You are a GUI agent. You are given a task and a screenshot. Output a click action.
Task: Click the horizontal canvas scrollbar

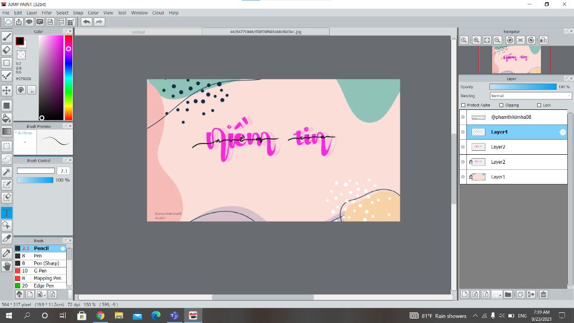click(x=262, y=297)
